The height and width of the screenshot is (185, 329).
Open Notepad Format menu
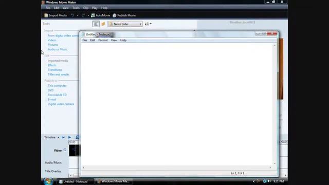click(x=103, y=40)
